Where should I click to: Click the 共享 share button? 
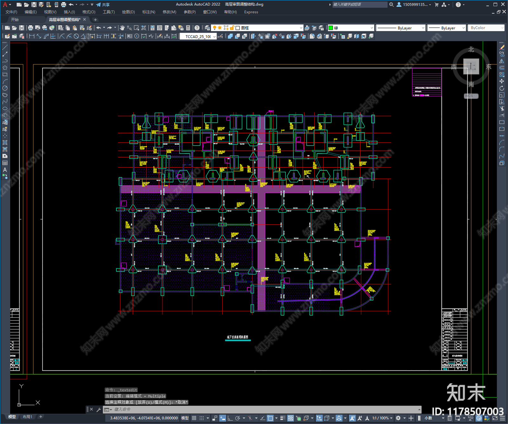coord(103,4)
